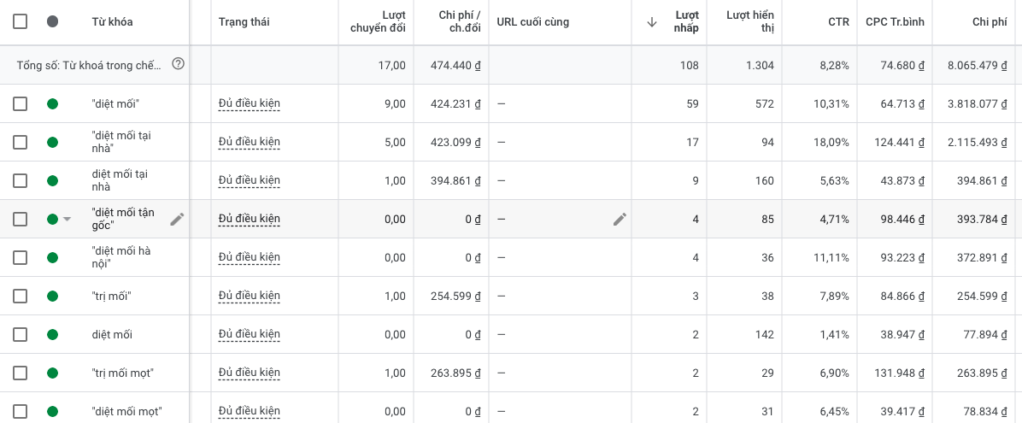This screenshot has height=423, width=1022.
Task: Click the gray status dot in header
Action: point(53,22)
